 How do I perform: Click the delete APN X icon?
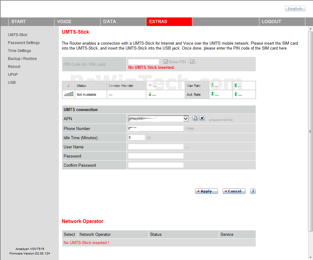(202, 118)
